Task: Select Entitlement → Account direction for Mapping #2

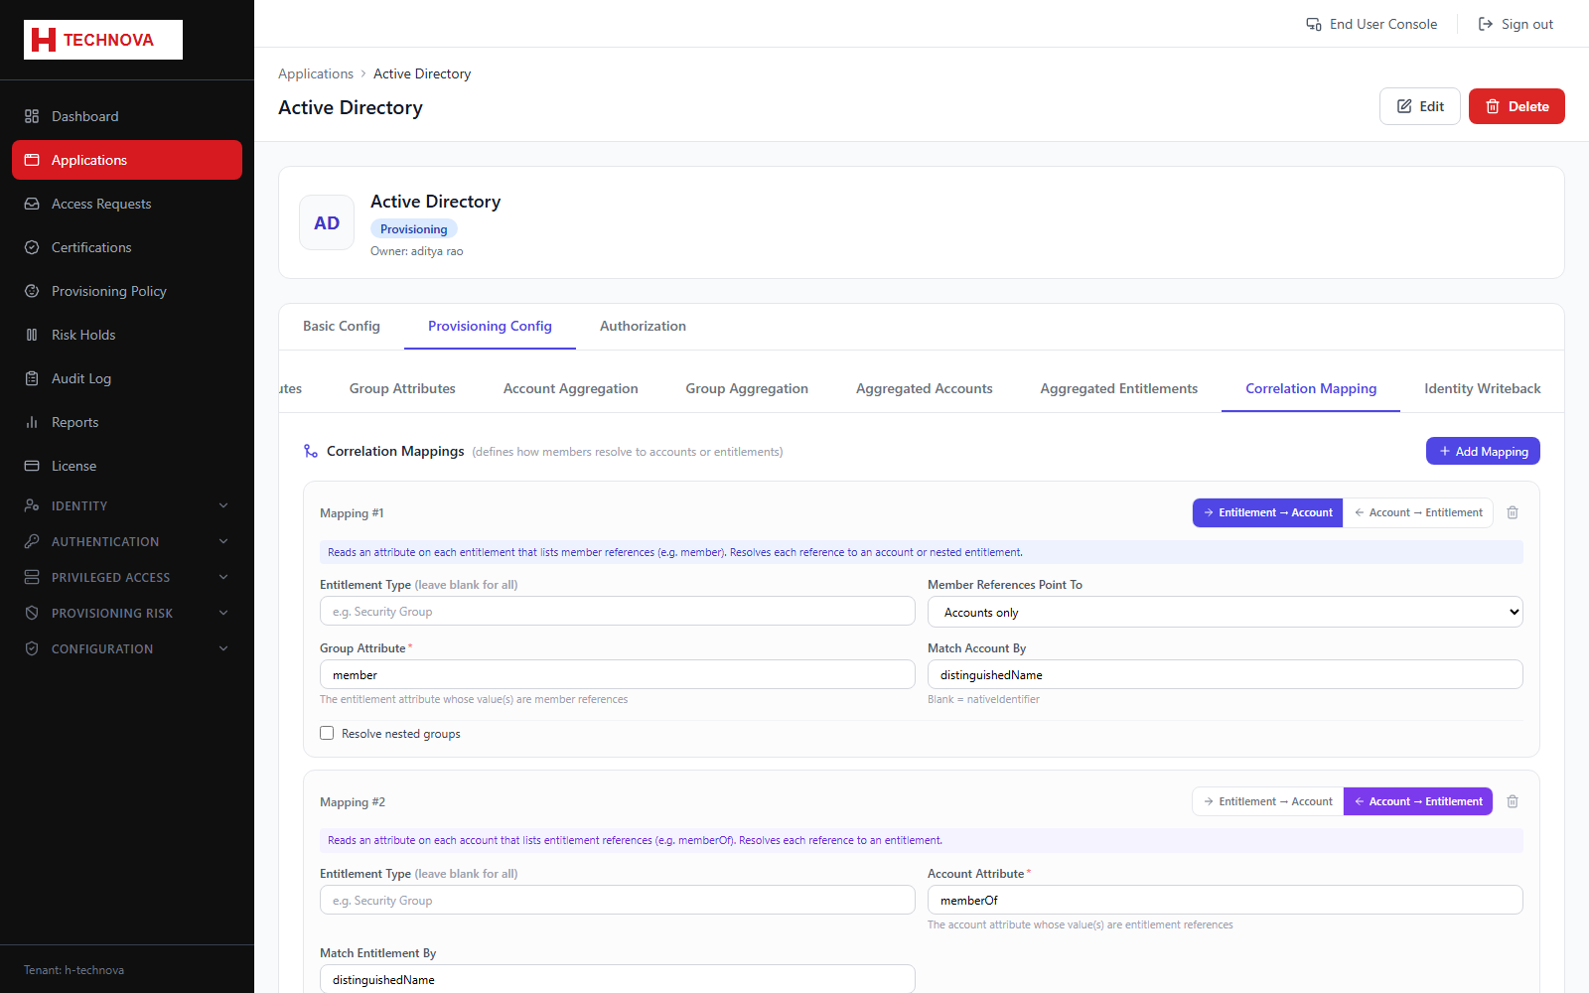Action: [x=1267, y=801]
